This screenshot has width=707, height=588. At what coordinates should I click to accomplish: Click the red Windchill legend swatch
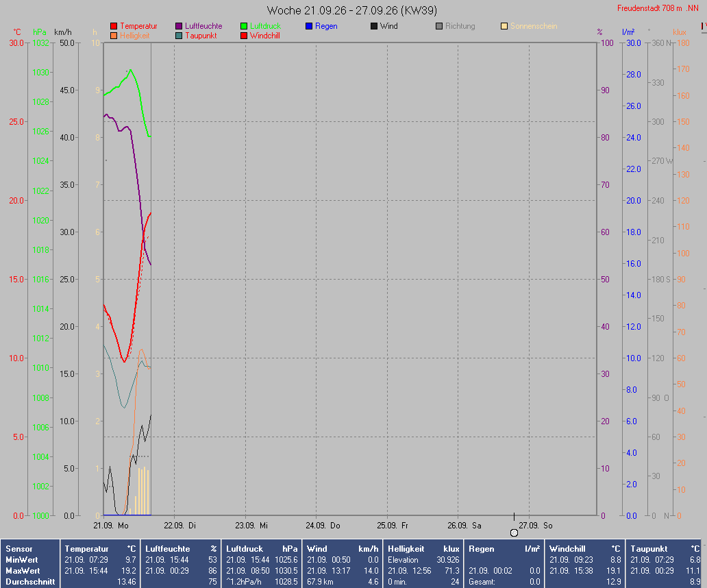pyautogui.click(x=244, y=36)
